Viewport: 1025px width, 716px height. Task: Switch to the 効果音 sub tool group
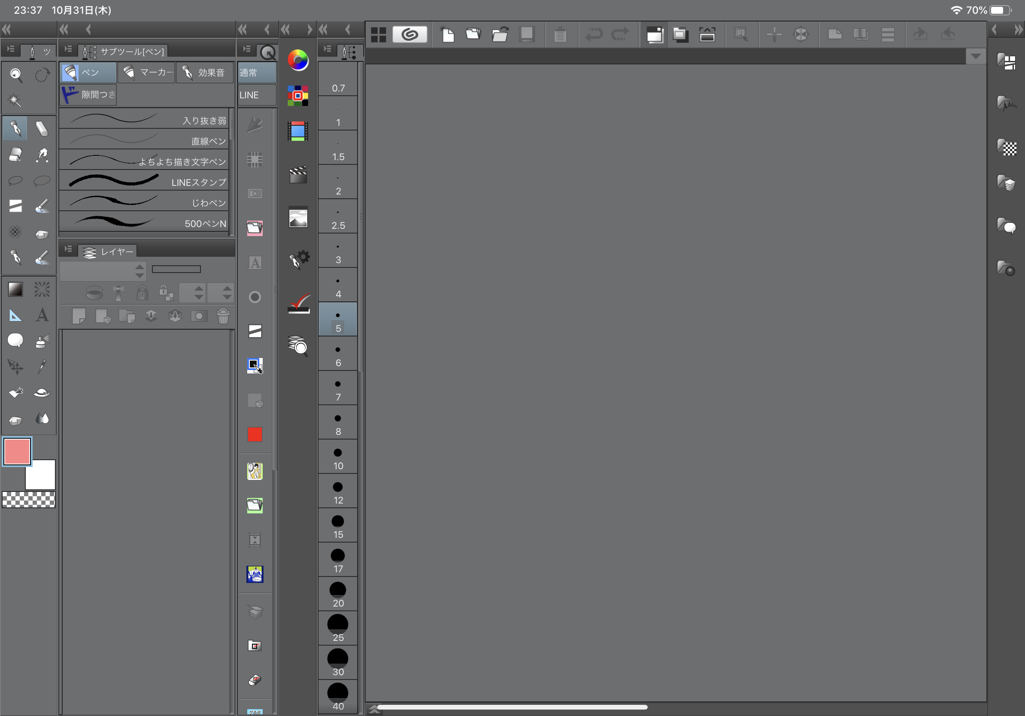204,73
